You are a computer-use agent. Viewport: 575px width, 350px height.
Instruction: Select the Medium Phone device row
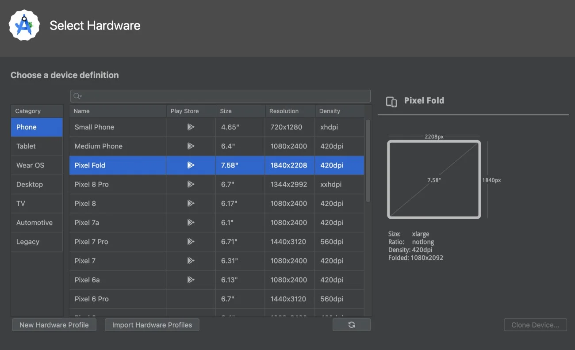point(217,146)
